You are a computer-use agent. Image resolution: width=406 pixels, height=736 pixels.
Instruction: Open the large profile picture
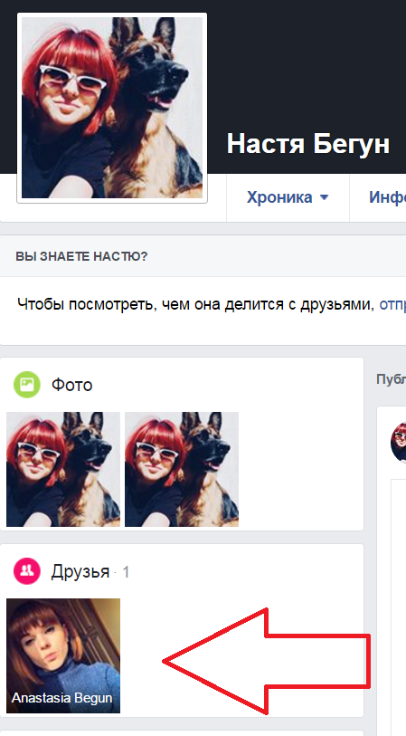[x=112, y=108]
